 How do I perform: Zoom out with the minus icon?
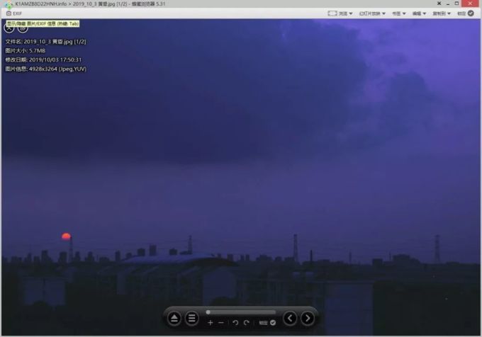(221, 323)
